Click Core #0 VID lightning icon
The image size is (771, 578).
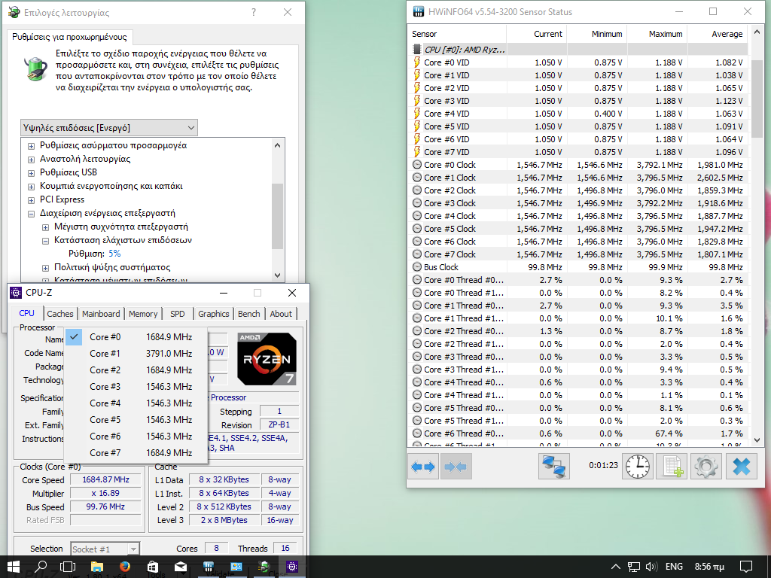click(x=417, y=62)
